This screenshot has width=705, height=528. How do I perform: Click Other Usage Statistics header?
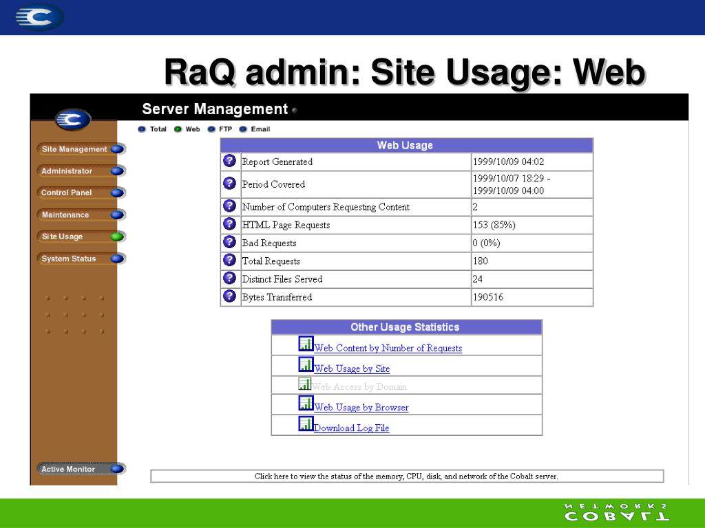(x=406, y=327)
